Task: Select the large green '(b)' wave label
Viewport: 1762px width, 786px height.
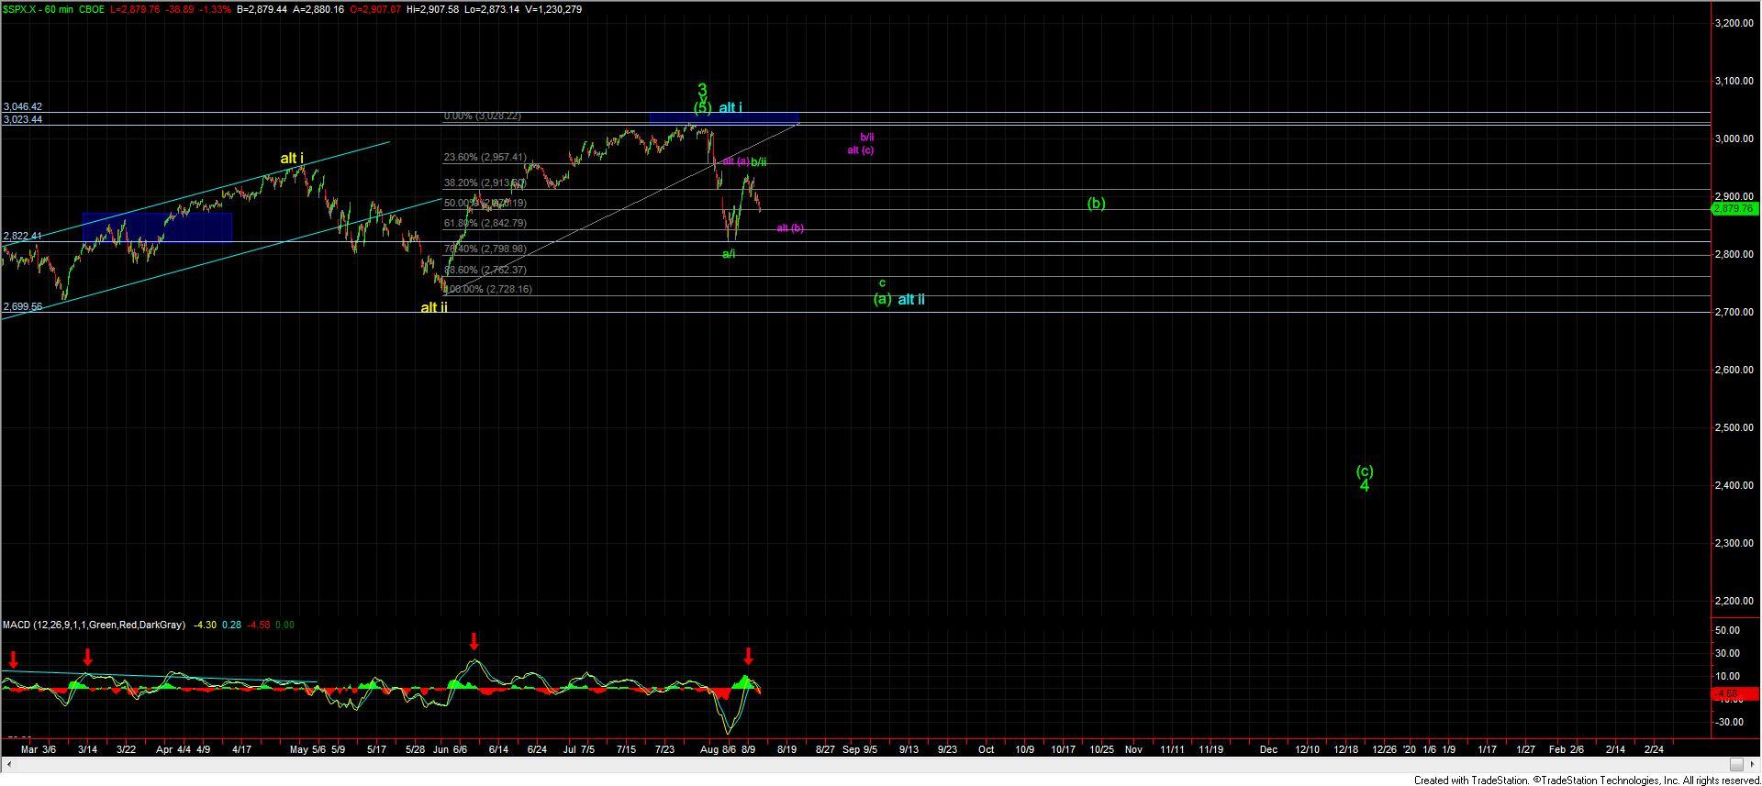Action: click(1096, 204)
